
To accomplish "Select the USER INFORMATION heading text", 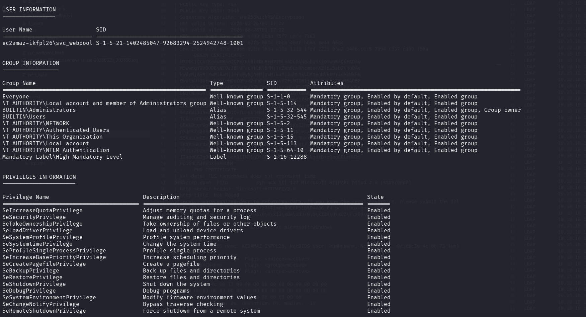I will click(x=29, y=9).
